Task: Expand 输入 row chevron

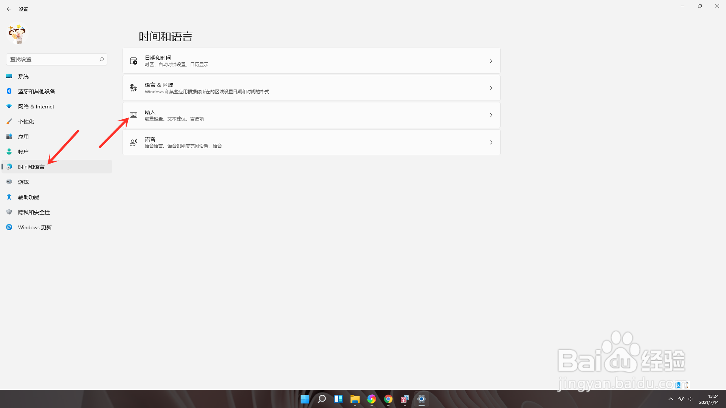Action: pyautogui.click(x=491, y=115)
